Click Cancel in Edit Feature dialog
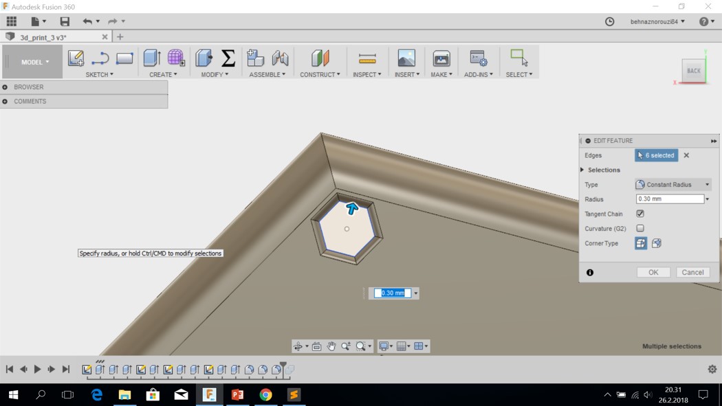This screenshot has height=406, width=722. coord(692,272)
